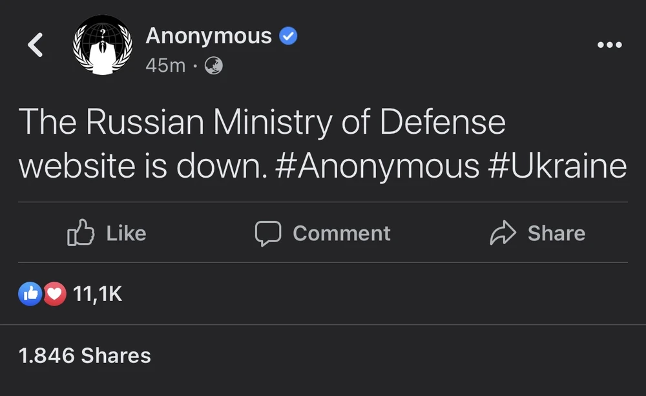Viewport: 646px width, 396px height.
Task: Click the speech bubble Comment icon
Action: [x=267, y=233]
